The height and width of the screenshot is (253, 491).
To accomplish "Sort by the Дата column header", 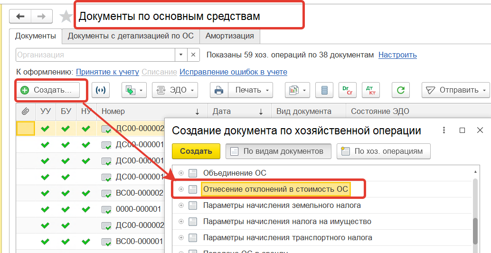I will [239, 111].
